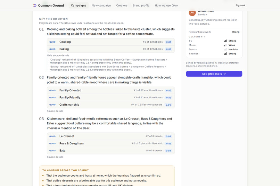The height and width of the screenshot is (186, 280).
Task: Click '#6 of 12 hobbies' rank text
Action: pyautogui.click(x=153, y=49)
